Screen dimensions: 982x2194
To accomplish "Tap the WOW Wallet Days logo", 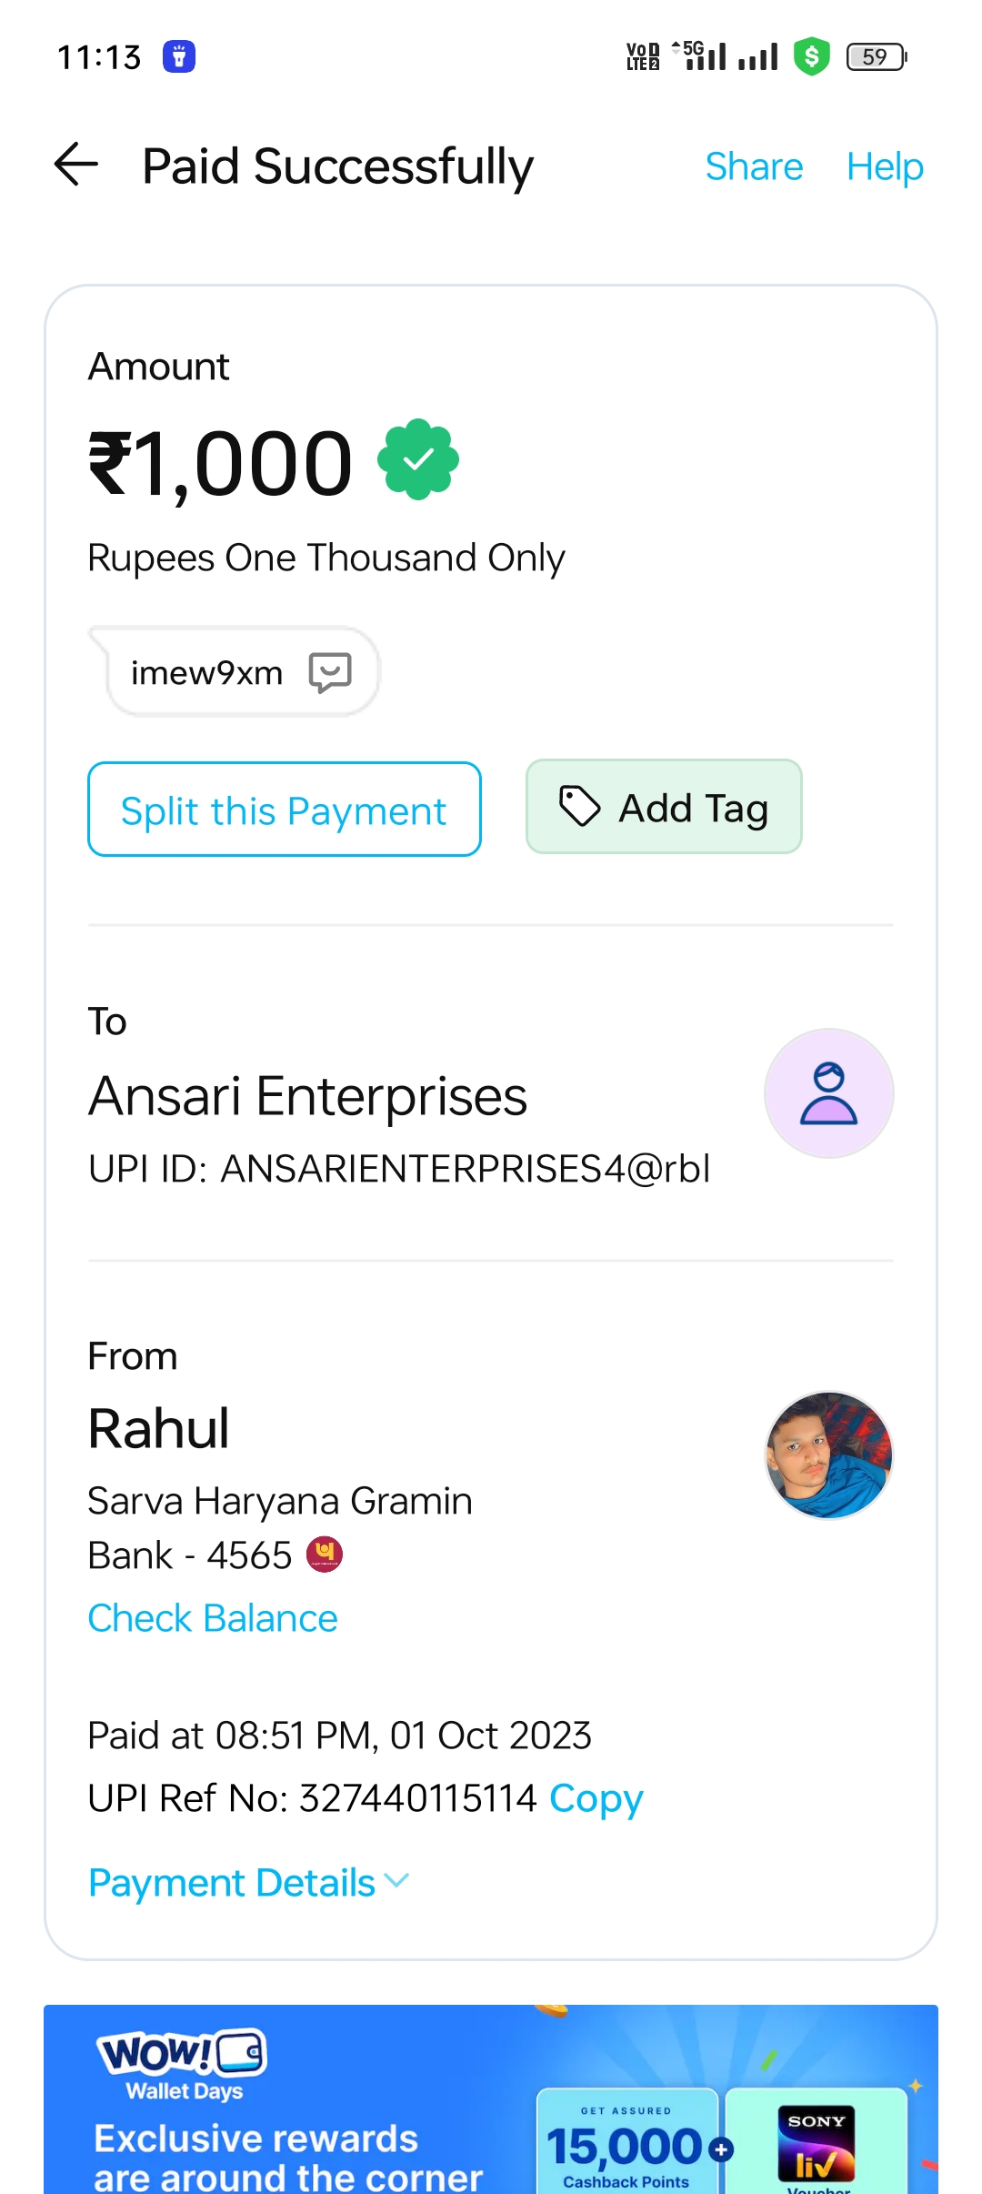I will 182,2062.
